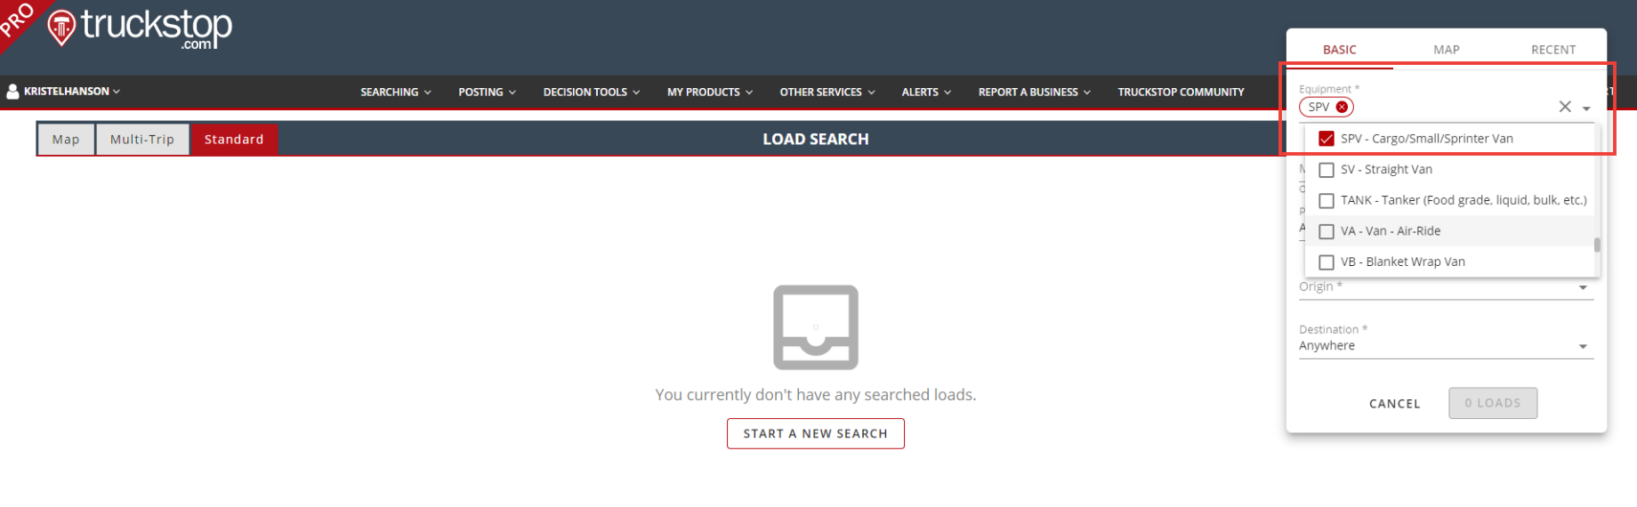Click the empty inbox tray icon
Image resolution: width=1637 pixels, height=507 pixels.
click(x=815, y=327)
